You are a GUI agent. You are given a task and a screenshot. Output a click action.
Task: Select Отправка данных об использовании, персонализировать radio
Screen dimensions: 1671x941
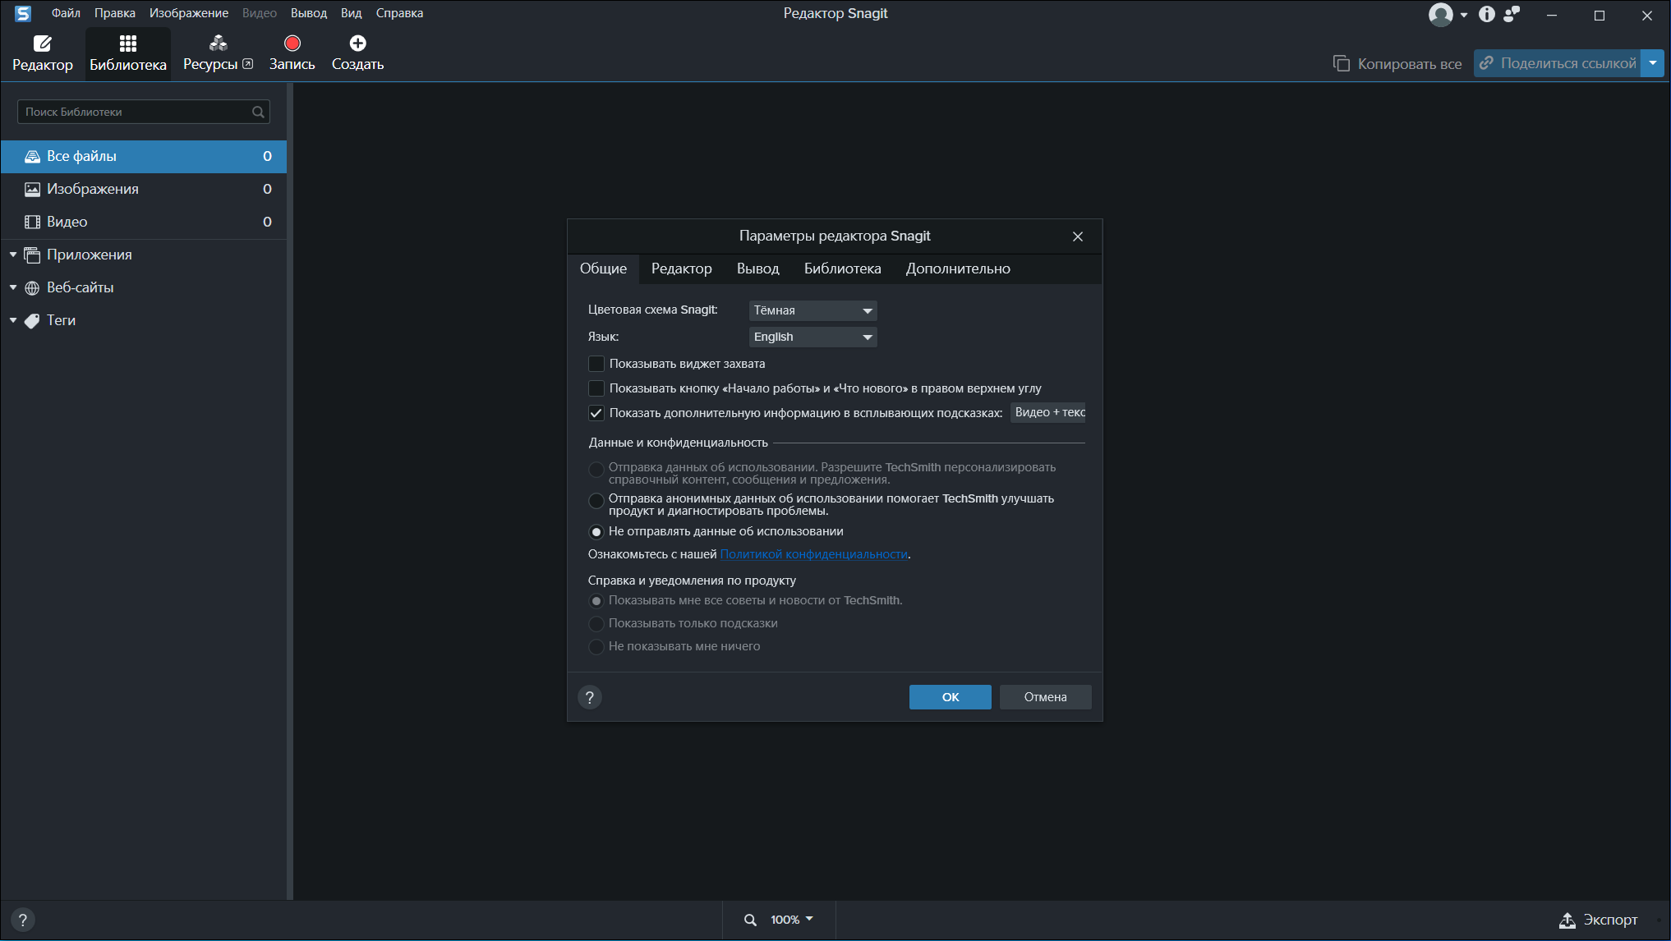coord(596,470)
